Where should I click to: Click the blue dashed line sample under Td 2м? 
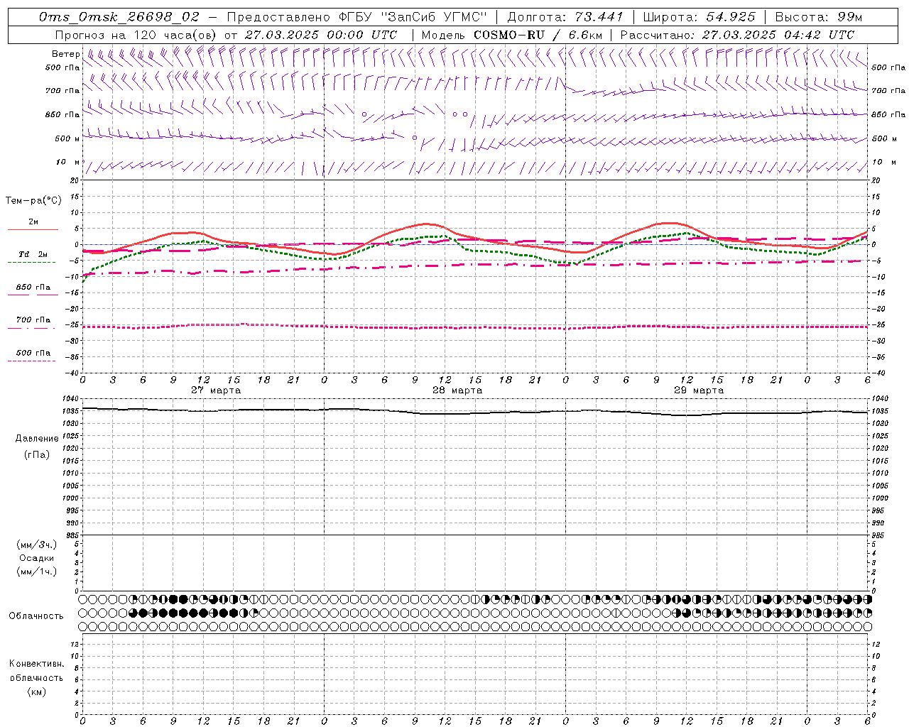(x=31, y=262)
